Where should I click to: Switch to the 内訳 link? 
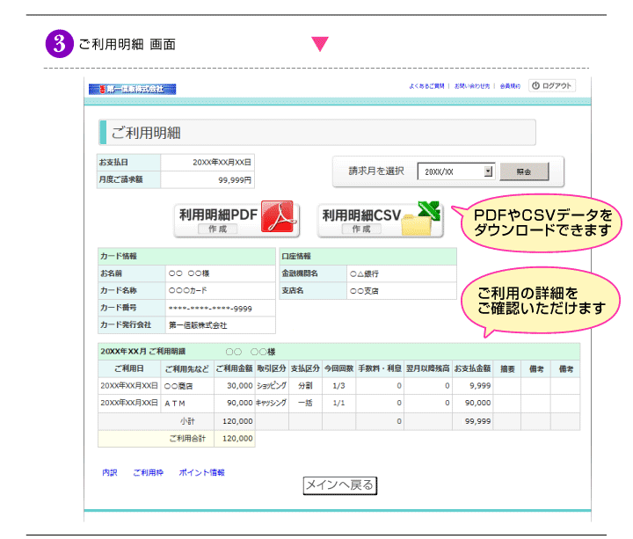(109, 473)
